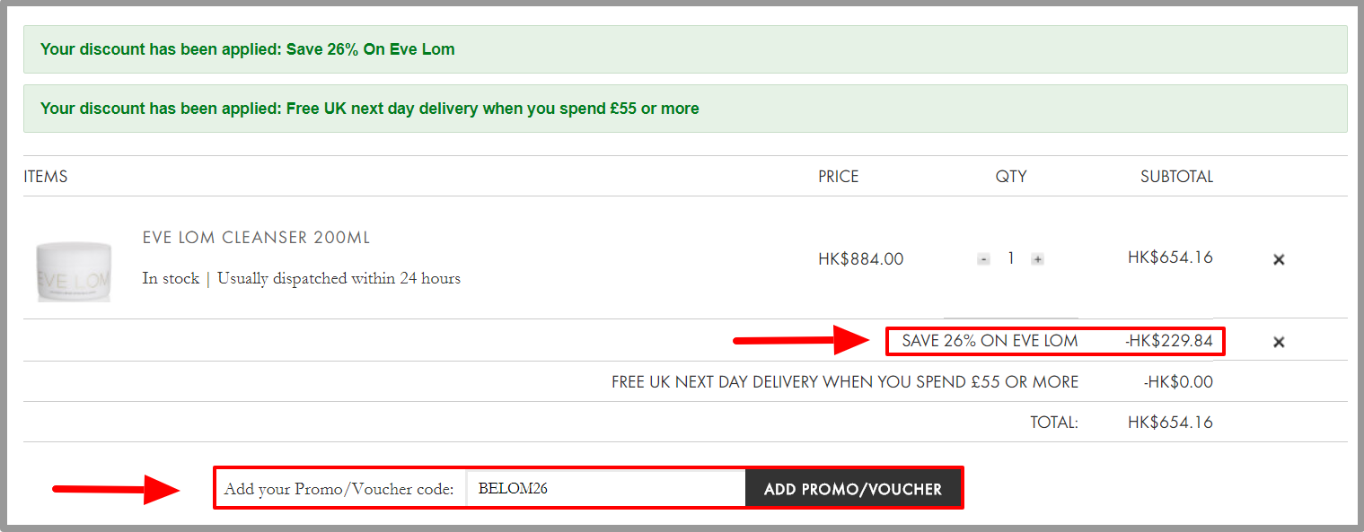Select the -HK$229.84 discount amount
Viewport: 1364px width, 532px height.
point(1168,341)
